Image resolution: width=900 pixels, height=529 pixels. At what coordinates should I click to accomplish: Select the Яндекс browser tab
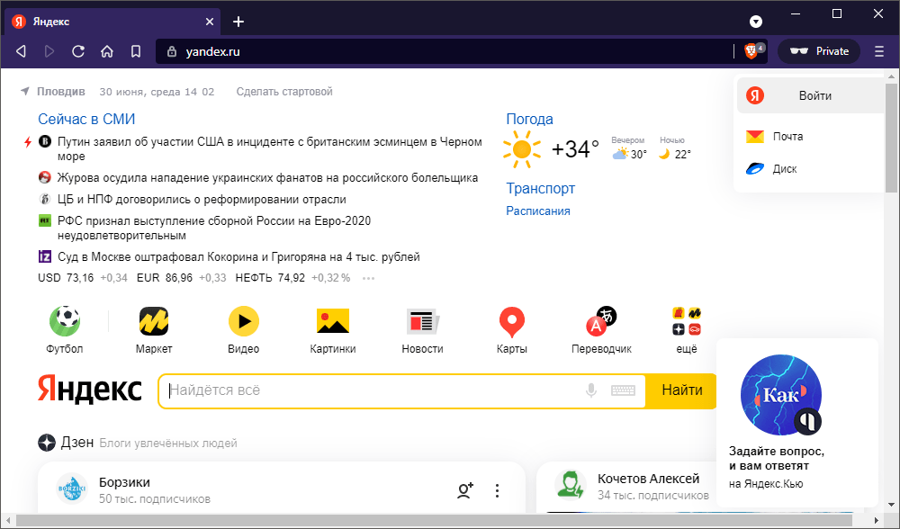click(108, 21)
